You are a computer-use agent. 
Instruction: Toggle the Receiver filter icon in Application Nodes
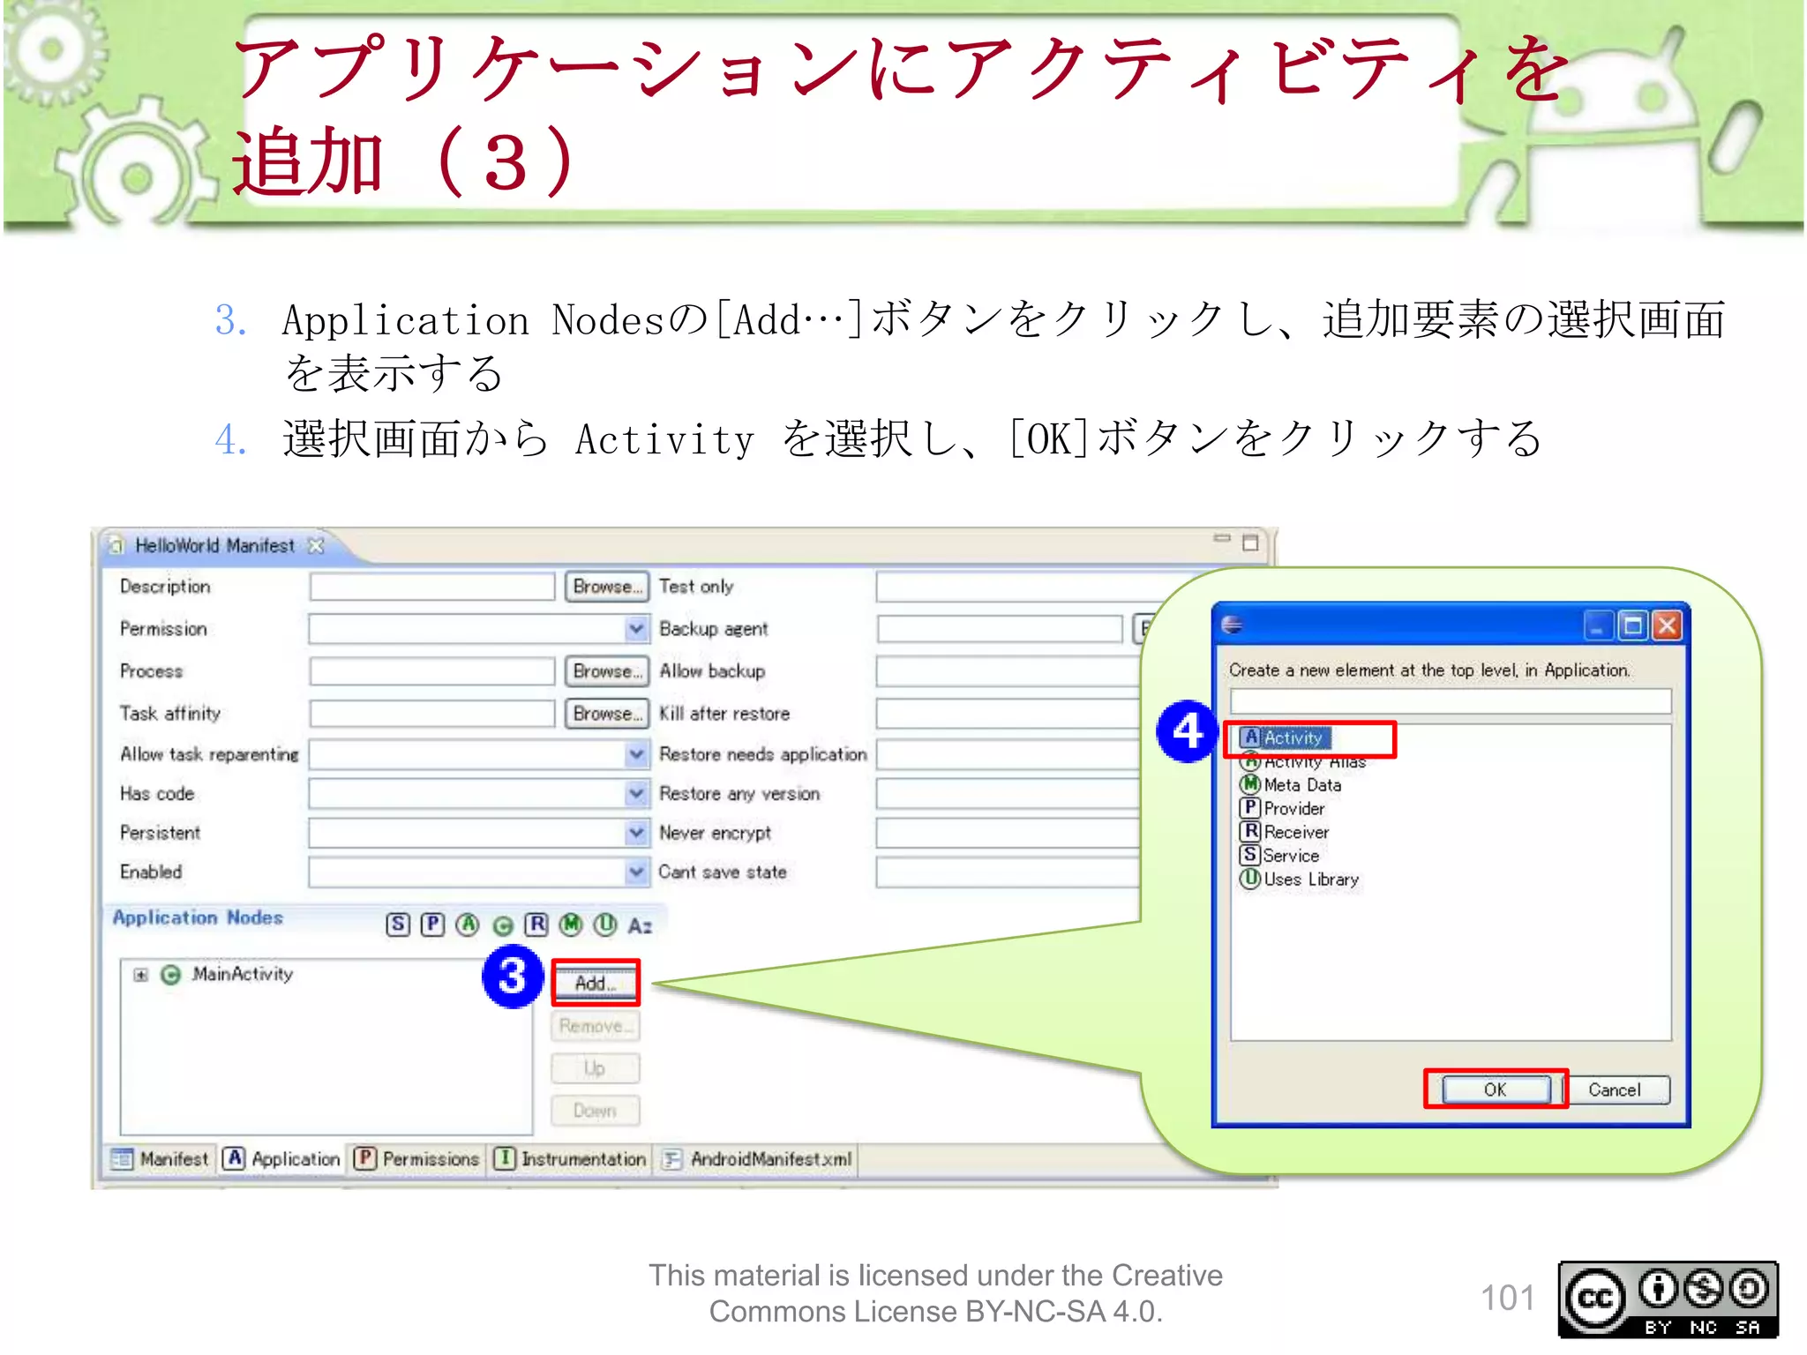(536, 924)
